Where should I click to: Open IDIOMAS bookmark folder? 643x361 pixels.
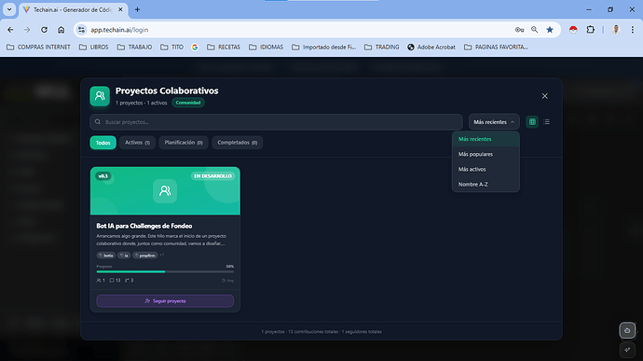(267, 48)
